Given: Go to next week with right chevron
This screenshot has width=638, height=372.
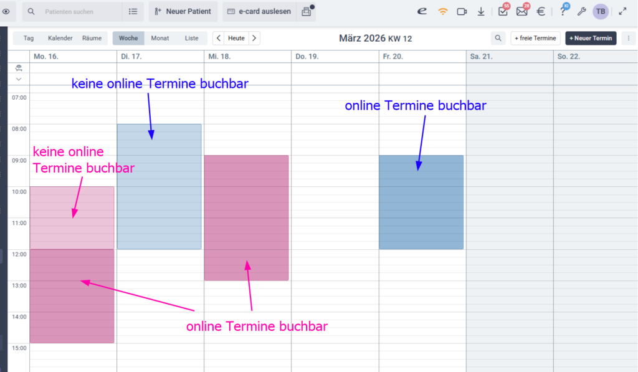Looking at the screenshot, I should (x=254, y=38).
